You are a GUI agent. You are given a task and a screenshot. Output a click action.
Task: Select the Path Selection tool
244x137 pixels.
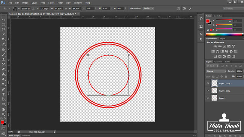tap(3, 99)
